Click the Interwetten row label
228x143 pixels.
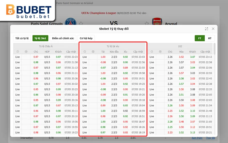point(27,138)
